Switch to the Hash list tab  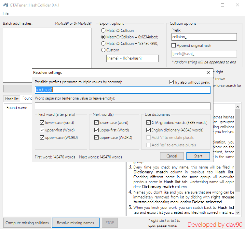(x=12, y=99)
